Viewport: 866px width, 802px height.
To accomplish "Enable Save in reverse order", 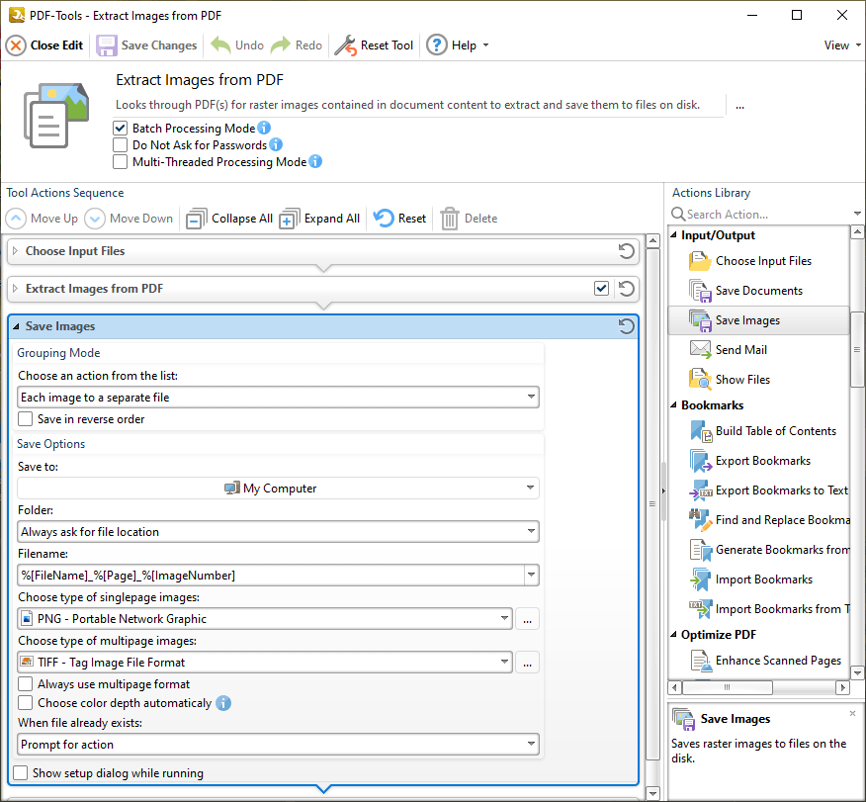I will pos(26,419).
